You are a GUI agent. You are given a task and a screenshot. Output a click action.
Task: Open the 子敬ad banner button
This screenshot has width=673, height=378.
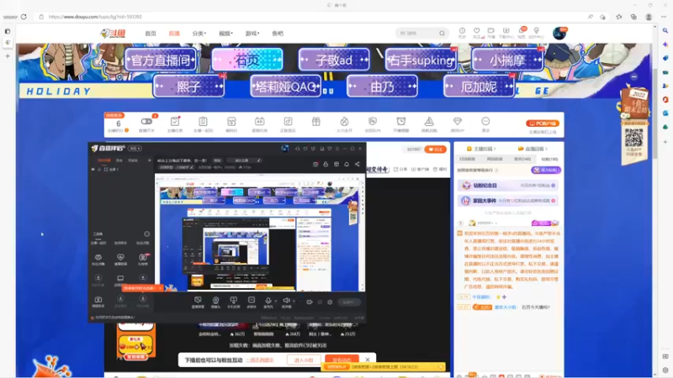pyautogui.click(x=334, y=60)
